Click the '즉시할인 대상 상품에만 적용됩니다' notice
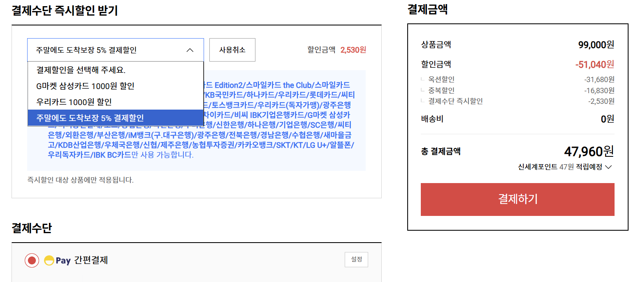 (81, 180)
